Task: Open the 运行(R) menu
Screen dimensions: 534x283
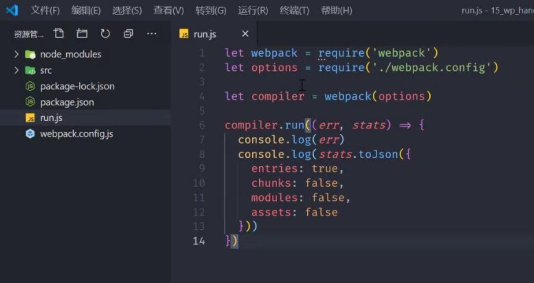Action: (x=253, y=10)
